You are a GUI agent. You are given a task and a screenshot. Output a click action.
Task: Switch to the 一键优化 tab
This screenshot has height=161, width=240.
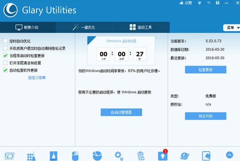pyautogui.click(x=84, y=27)
